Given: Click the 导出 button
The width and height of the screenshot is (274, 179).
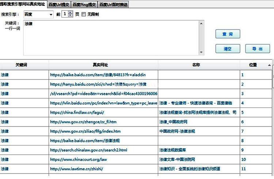Looking at the screenshot, I should 257,48.
